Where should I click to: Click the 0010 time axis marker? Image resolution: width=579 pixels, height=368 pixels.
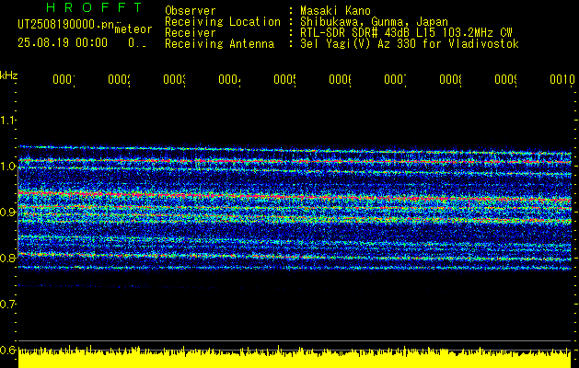tap(562, 79)
